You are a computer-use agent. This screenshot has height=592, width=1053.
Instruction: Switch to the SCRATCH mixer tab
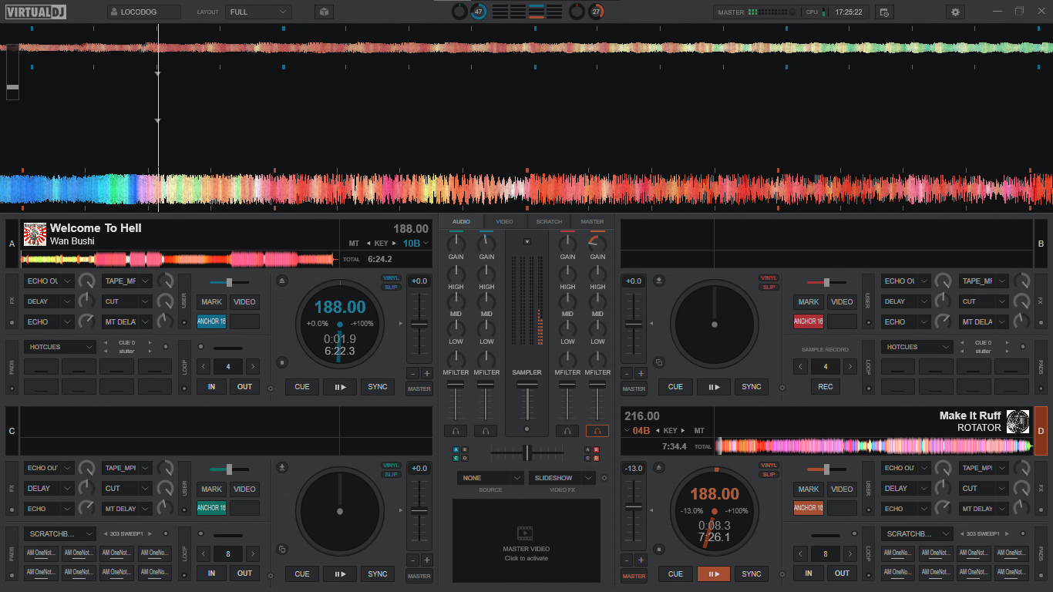tap(549, 222)
